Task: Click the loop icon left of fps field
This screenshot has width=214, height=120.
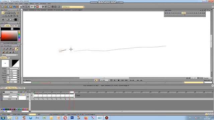Action: coord(97,80)
